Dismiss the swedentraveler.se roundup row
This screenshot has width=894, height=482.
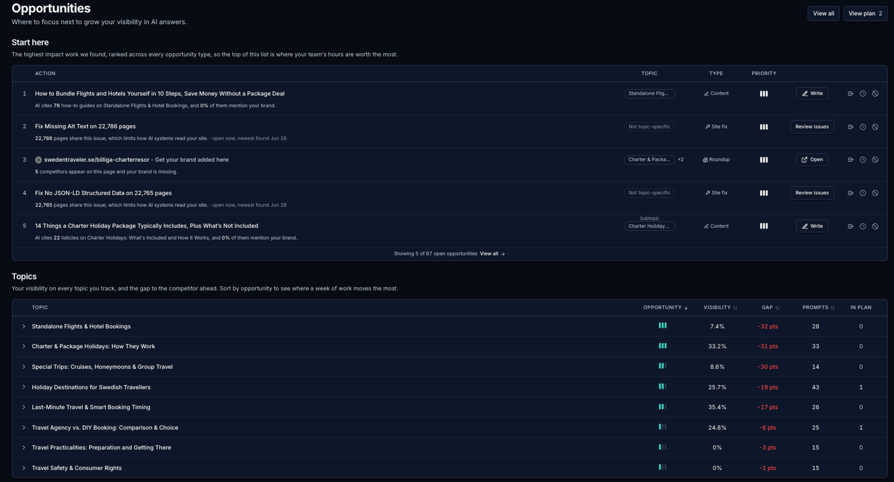pyautogui.click(x=875, y=159)
